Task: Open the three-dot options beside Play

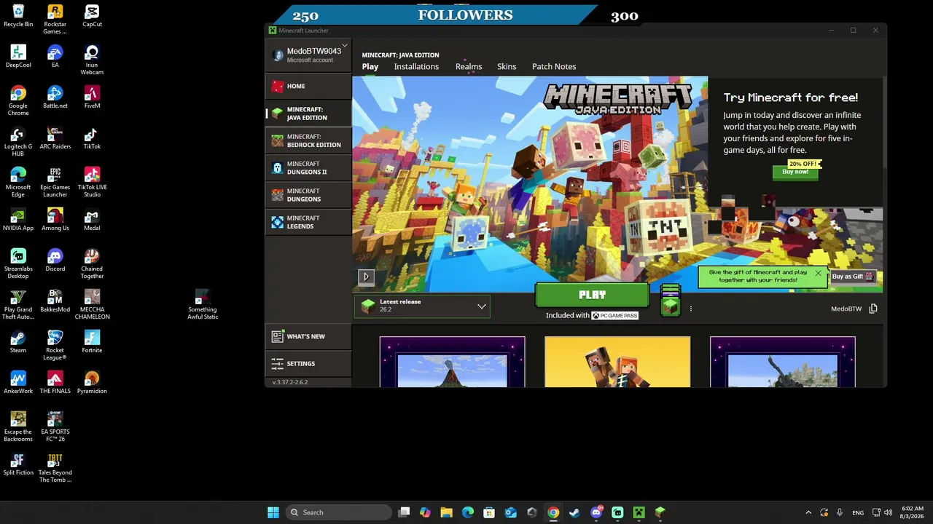Action: click(690, 309)
